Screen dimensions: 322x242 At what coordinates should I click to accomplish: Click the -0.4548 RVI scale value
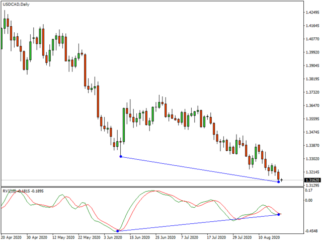(312, 231)
